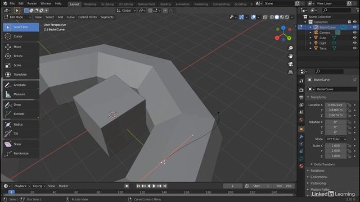360x202 pixels.
Task: Switch to the Sculpting workspace tab
Action: 107,4
